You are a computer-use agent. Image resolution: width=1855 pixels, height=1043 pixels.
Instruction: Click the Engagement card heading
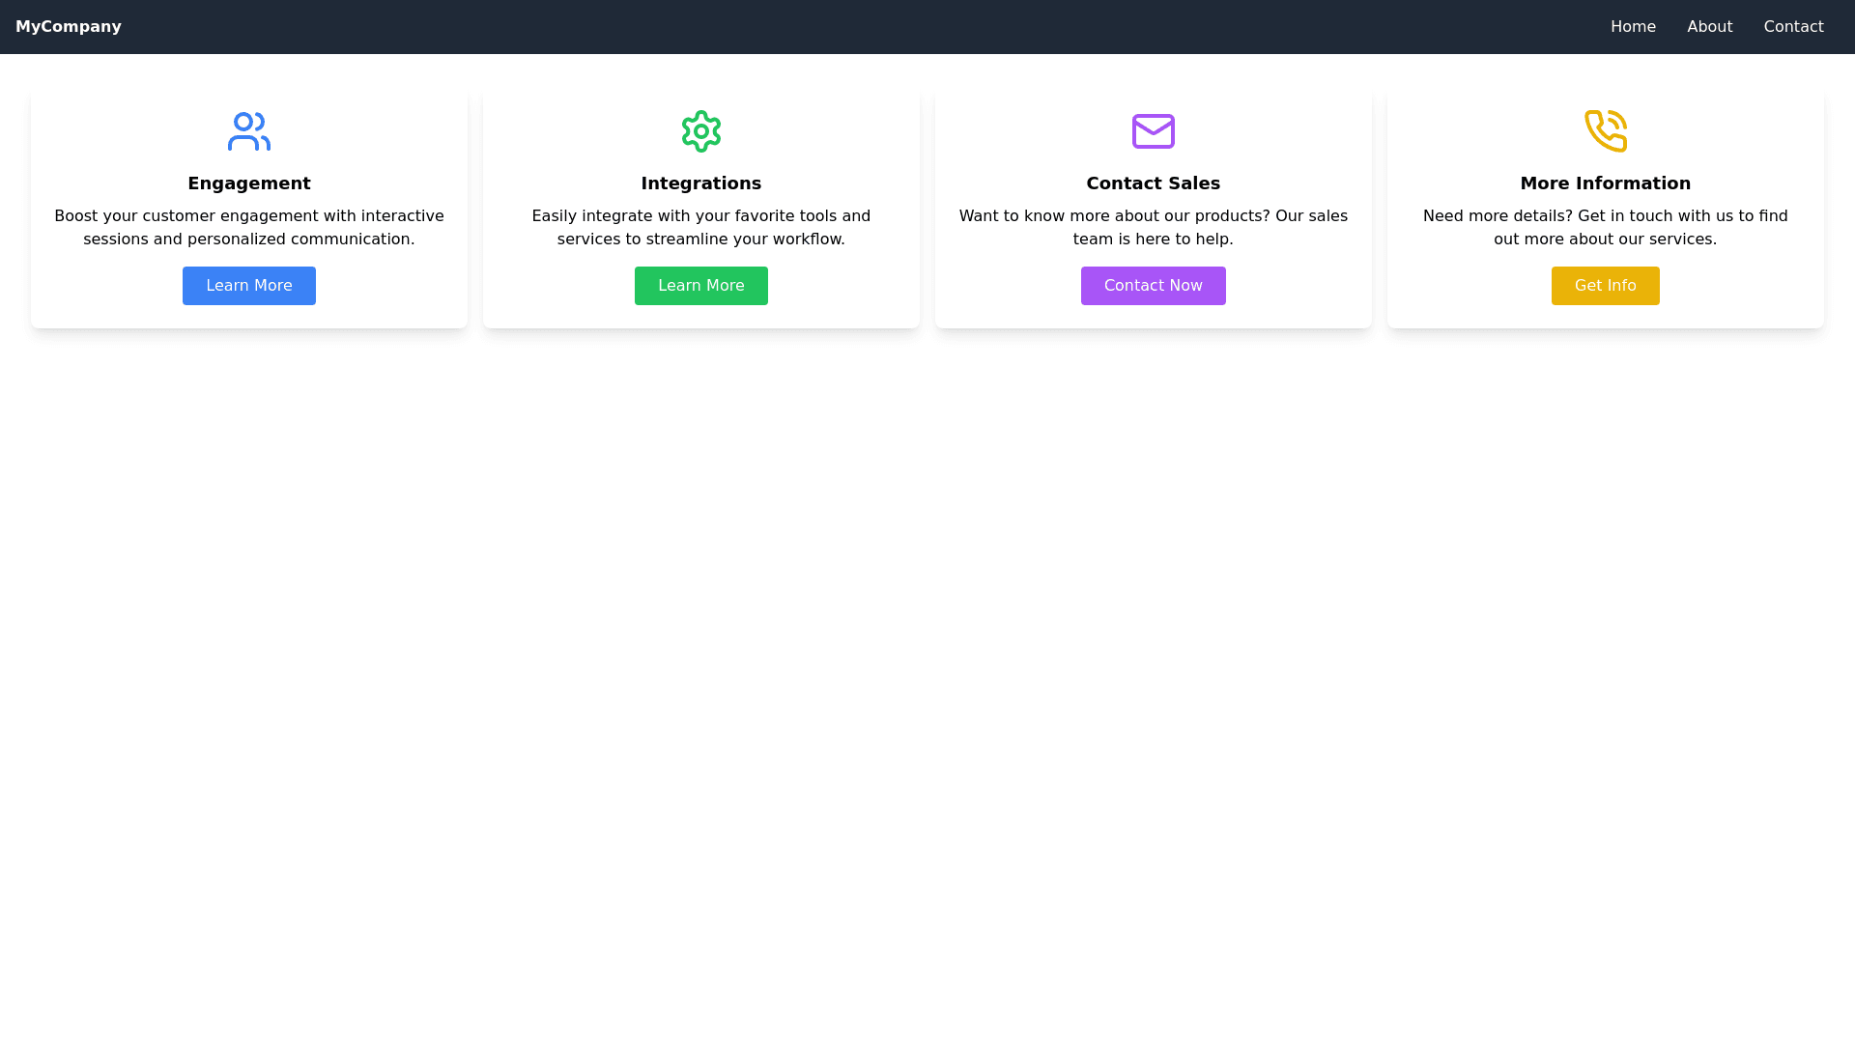point(249,183)
